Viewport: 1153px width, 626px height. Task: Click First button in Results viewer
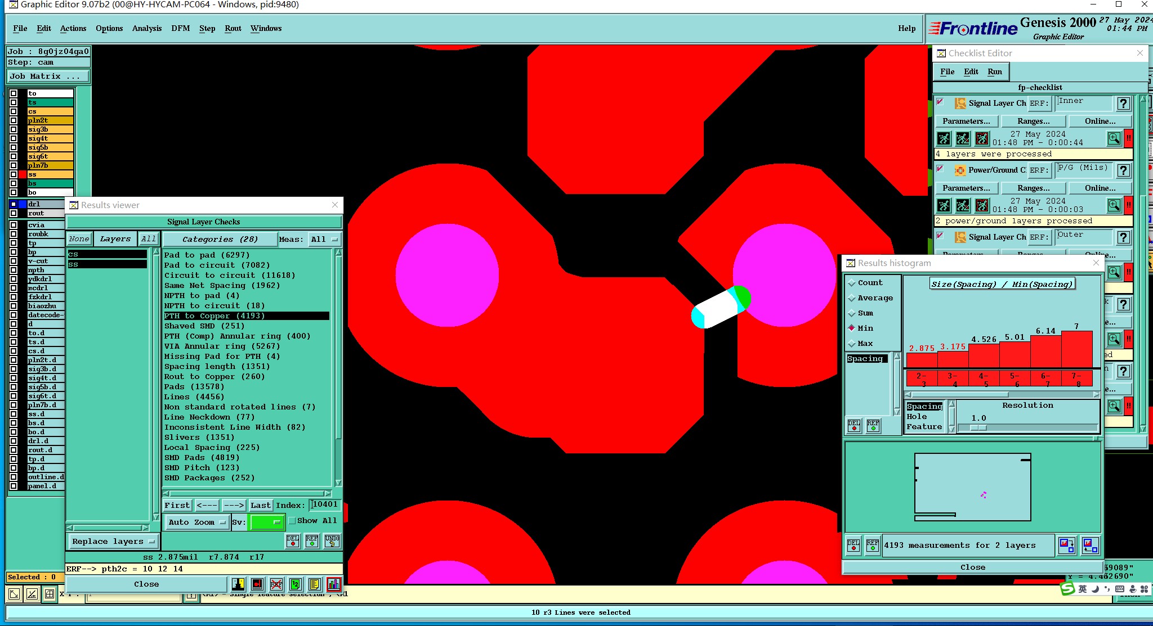pos(177,506)
